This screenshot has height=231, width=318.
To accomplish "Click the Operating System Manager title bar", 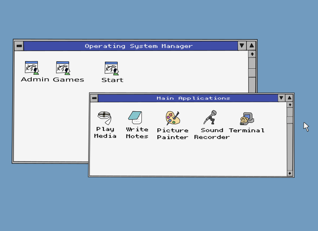I will pos(130,46).
